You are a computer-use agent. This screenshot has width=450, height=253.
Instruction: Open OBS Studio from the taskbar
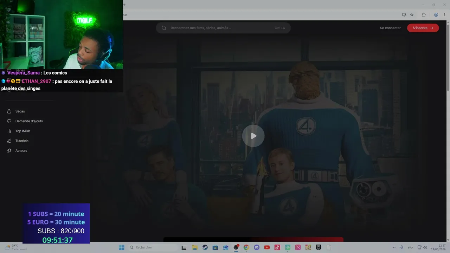pos(236,247)
